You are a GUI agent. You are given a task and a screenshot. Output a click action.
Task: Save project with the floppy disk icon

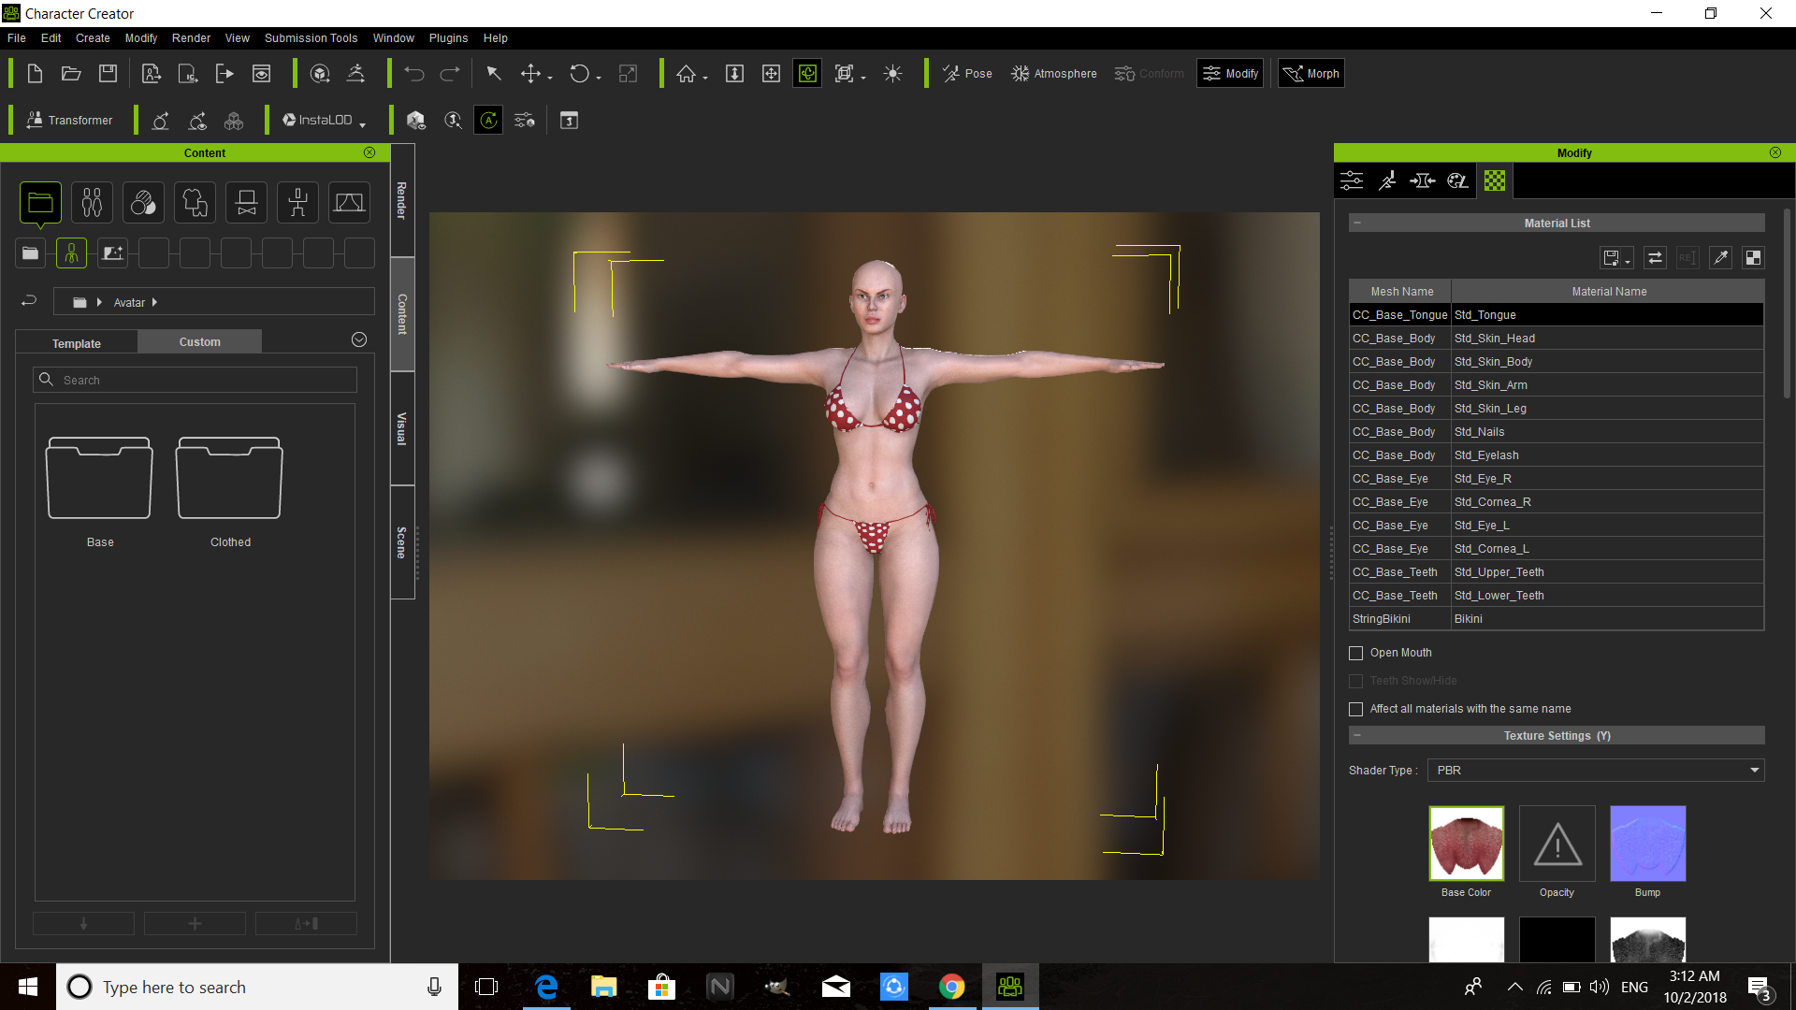click(x=109, y=74)
